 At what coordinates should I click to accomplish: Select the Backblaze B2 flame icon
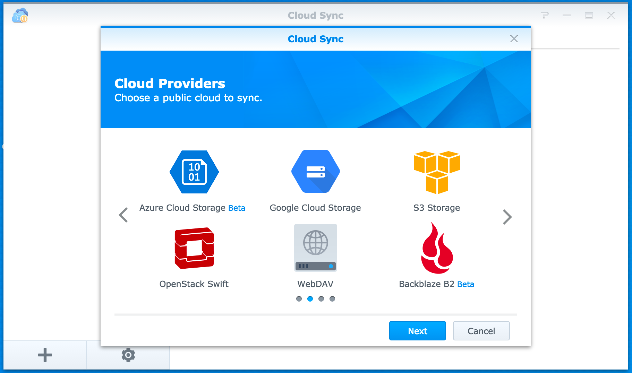click(437, 248)
